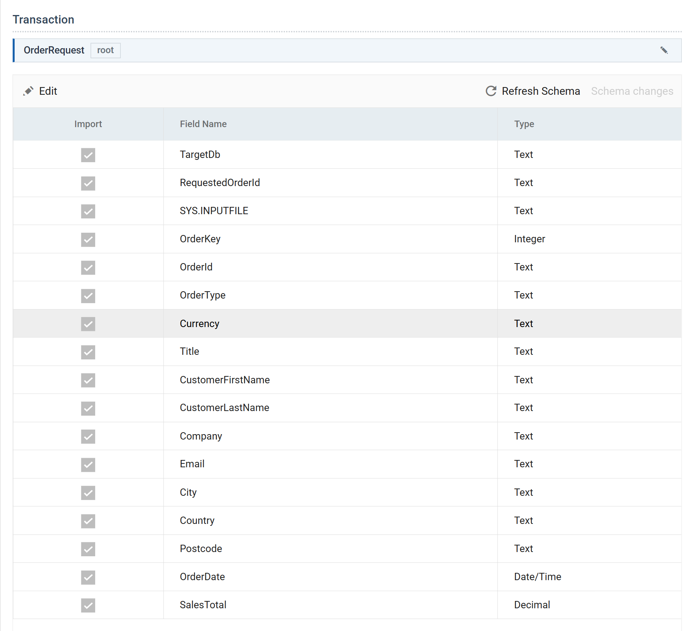Select the SalesTotal field name
This screenshot has width=694, height=631.
pyautogui.click(x=203, y=605)
